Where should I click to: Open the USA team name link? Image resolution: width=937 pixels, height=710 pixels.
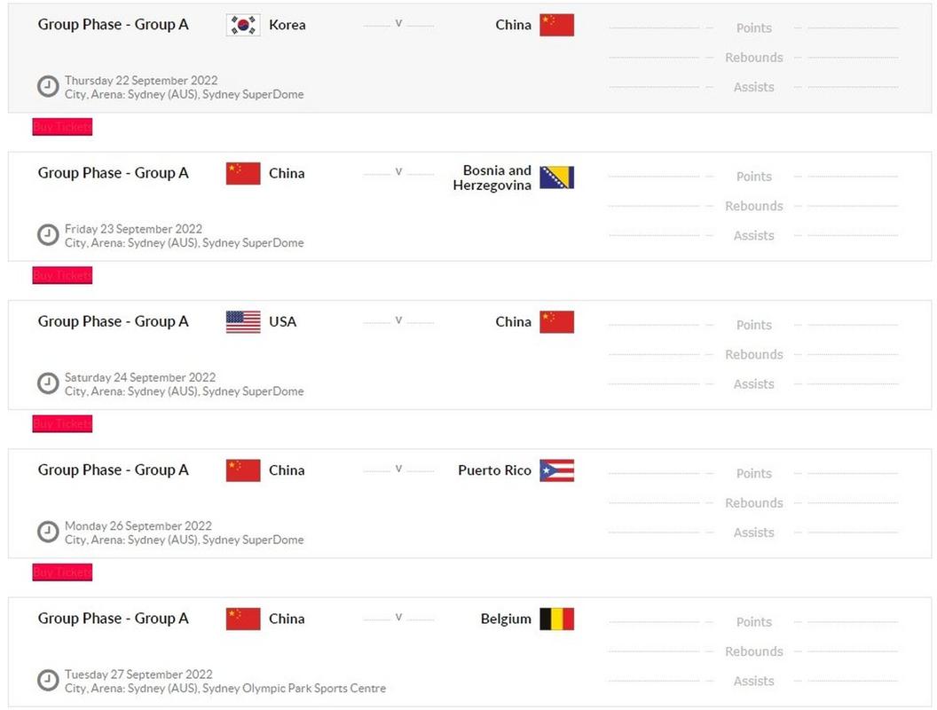(x=283, y=322)
